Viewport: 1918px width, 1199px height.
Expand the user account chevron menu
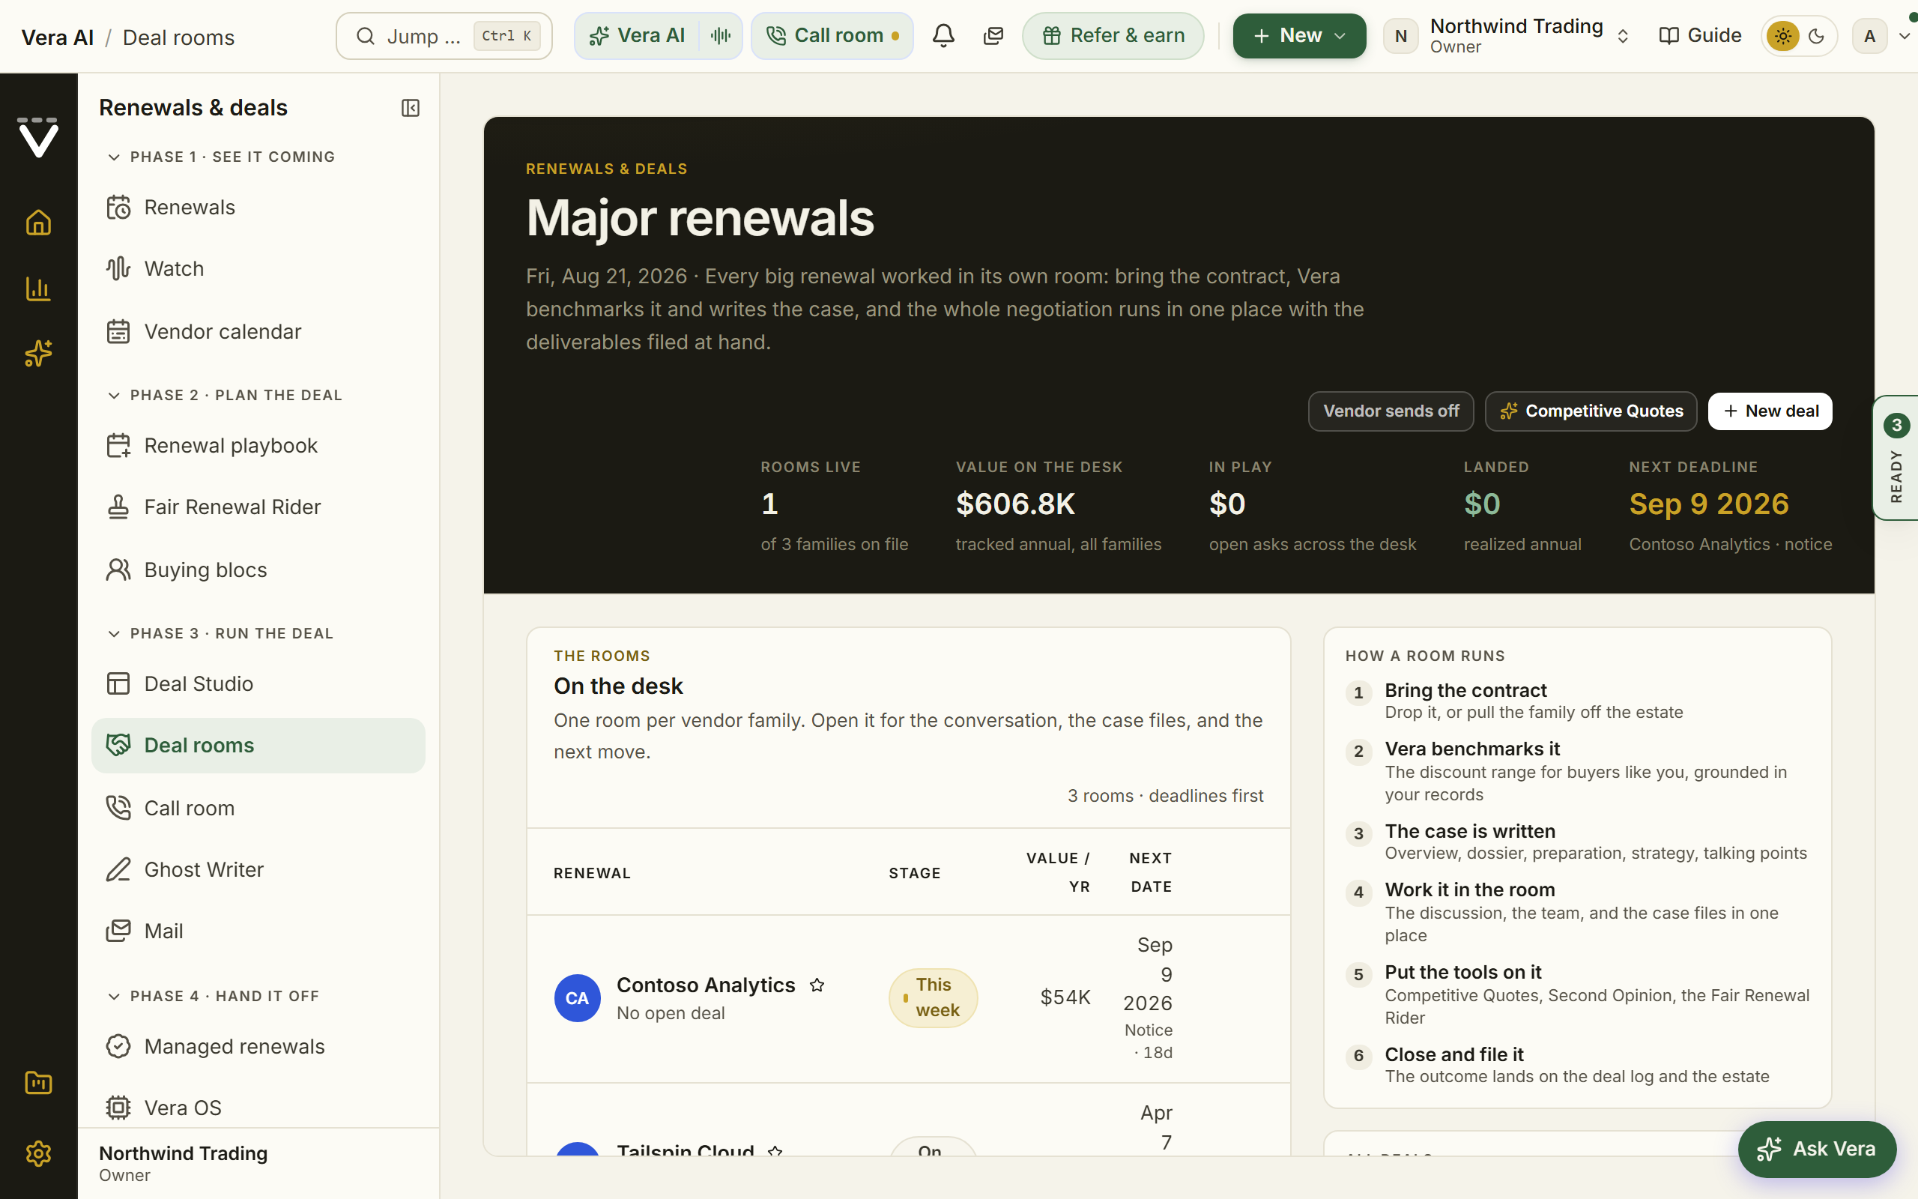point(1903,36)
